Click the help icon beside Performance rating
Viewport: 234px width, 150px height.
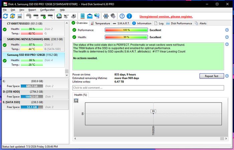pos(227,30)
